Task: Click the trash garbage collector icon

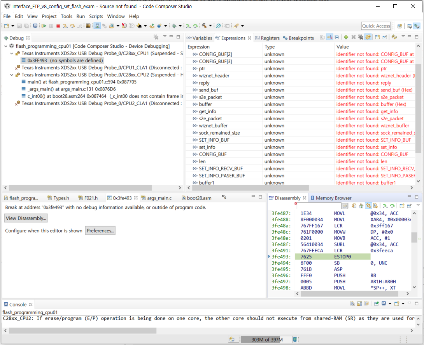Action: point(295,339)
